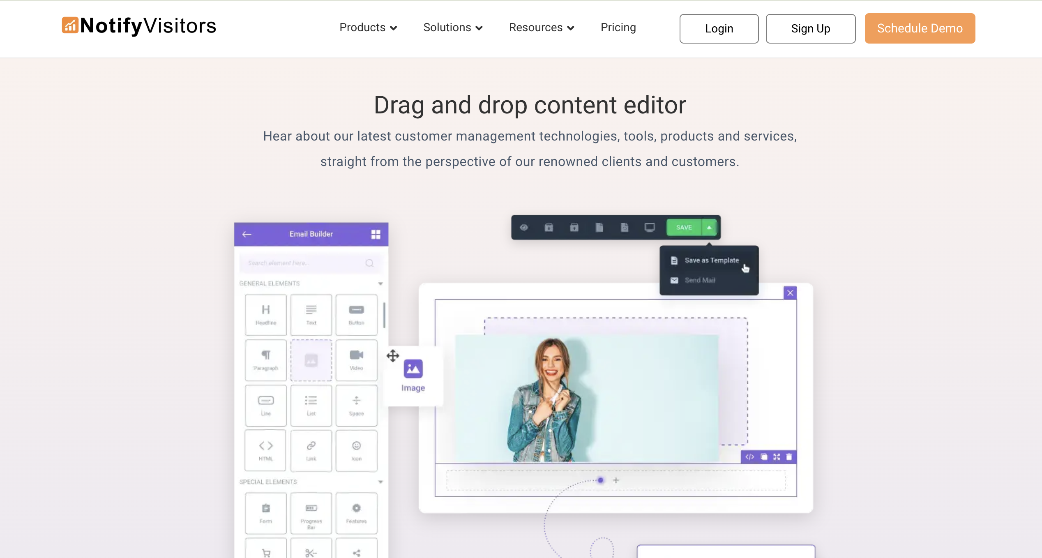
Task: Click the desktop monitor icon in toolbar
Action: [649, 227]
